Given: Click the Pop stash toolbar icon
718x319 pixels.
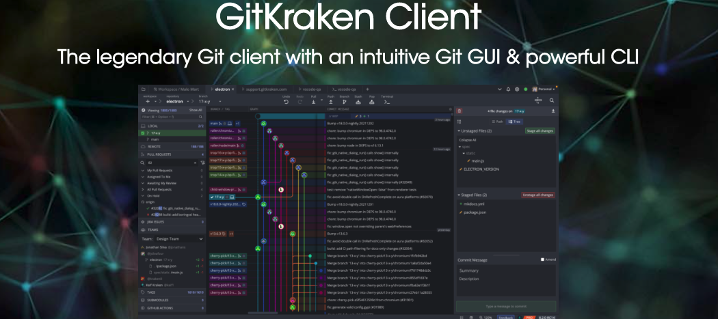Looking at the screenshot, I should click(371, 102).
